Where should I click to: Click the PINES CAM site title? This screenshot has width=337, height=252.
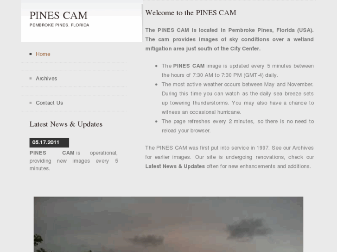[x=58, y=15]
